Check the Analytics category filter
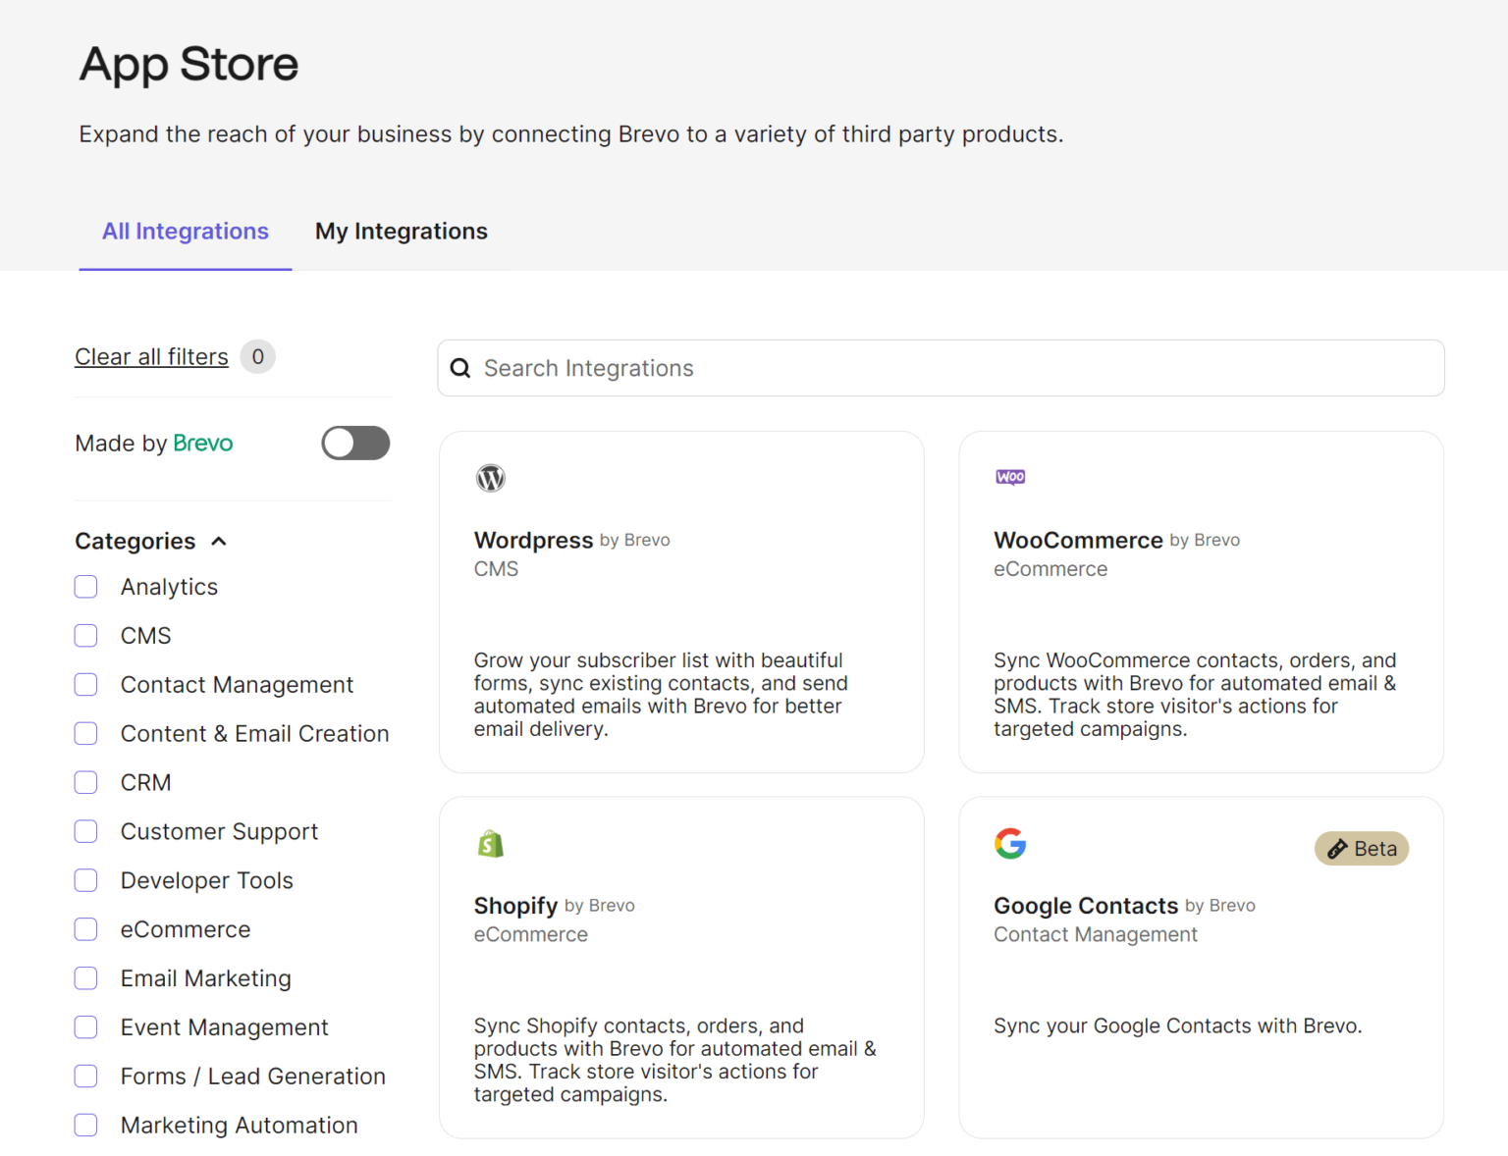 (85, 586)
